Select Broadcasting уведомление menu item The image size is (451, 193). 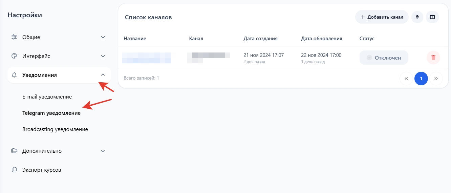tap(55, 129)
